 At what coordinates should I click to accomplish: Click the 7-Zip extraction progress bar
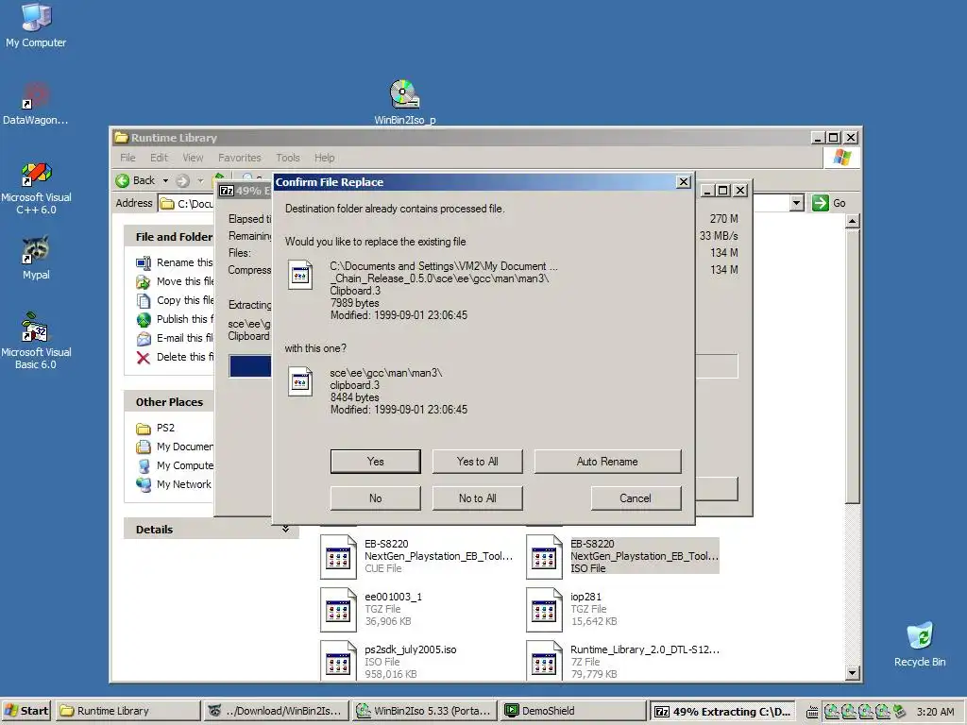click(x=249, y=365)
